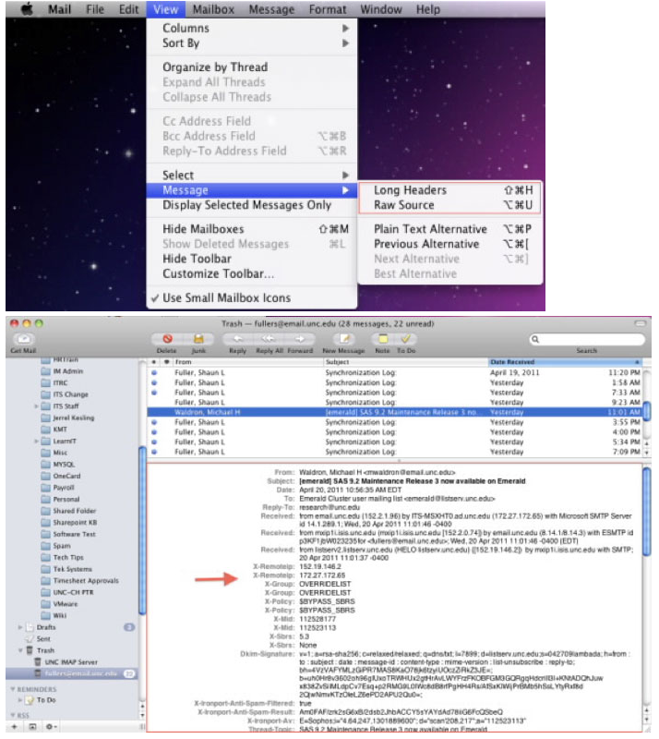Sort by From column header
Viewport: 659px width, 739px height.
point(247,362)
